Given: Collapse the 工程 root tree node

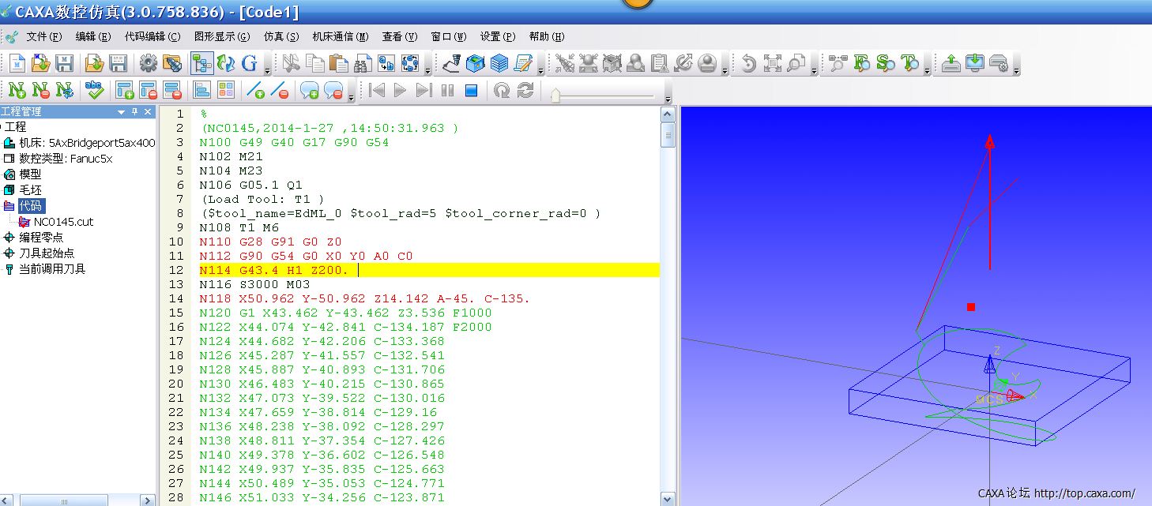Looking at the screenshot, I should point(2,126).
